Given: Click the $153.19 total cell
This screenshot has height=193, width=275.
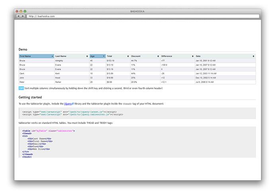Looking at the screenshot, I should tap(118, 60).
